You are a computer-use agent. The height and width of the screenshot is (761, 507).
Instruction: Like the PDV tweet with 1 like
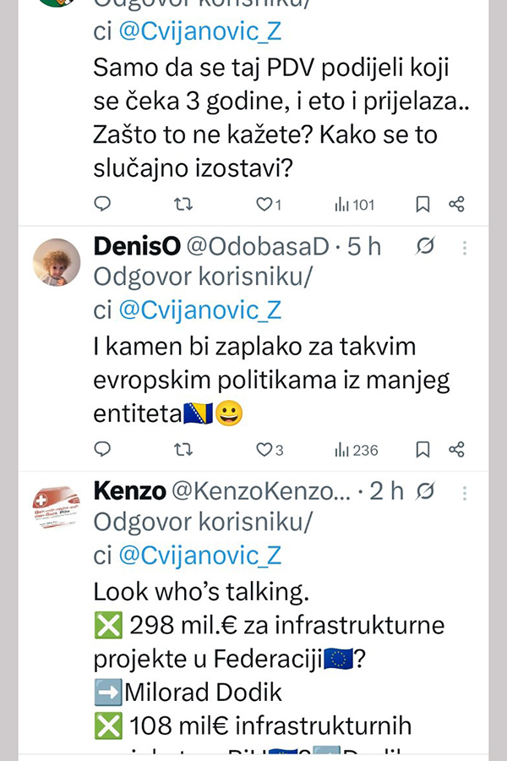[x=264, y=204]
